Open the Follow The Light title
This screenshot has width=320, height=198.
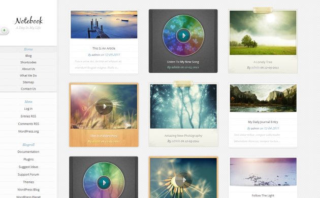263,195
